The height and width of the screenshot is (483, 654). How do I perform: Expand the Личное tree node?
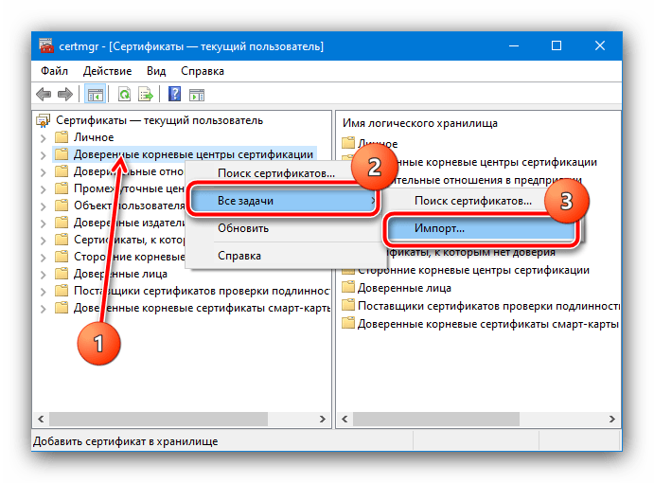(43, 137)
